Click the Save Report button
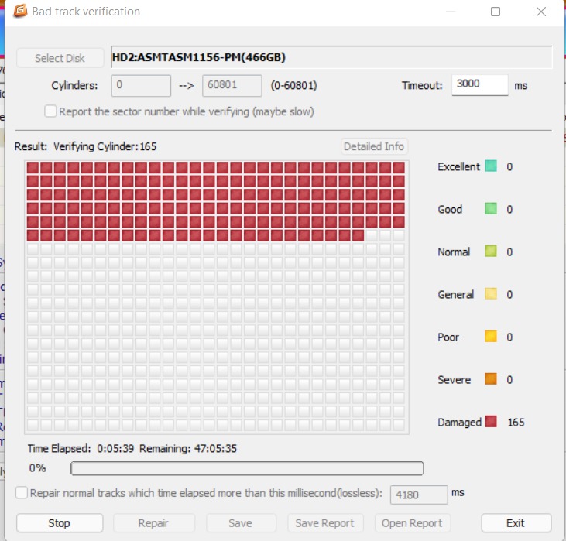Image resolution: width=566 pixels, height=541 pixels. (324, 523)
